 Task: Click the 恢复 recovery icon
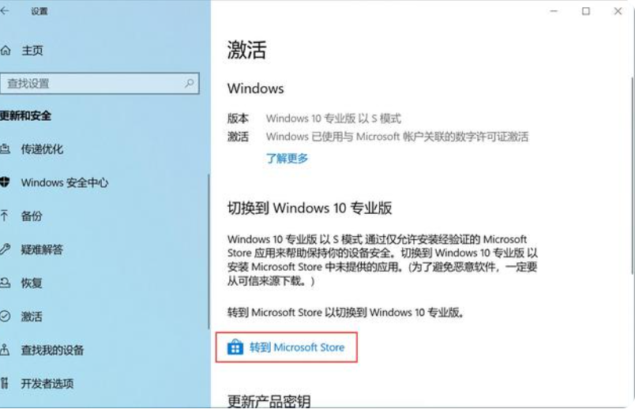click(5, 283)
